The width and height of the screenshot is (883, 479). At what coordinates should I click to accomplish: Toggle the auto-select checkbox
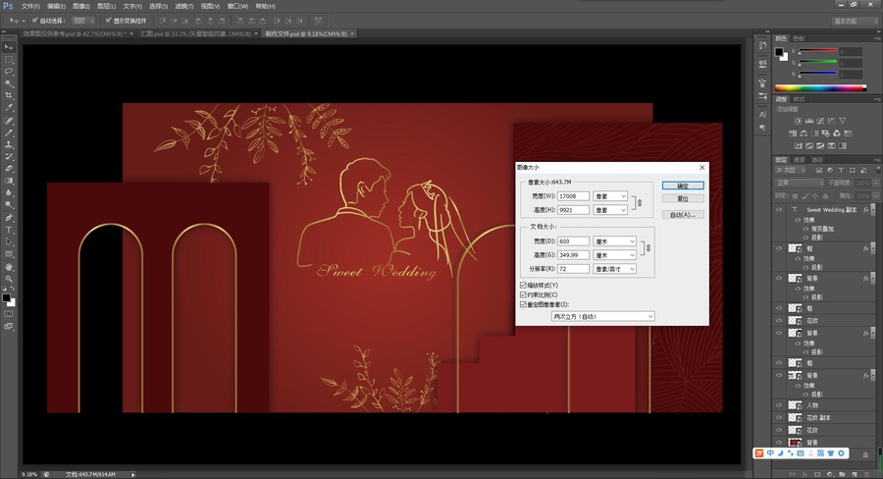35,21
